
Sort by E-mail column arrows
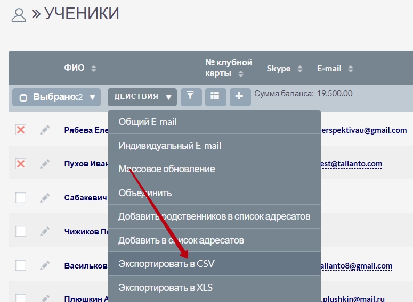click(x=350, y=69)
